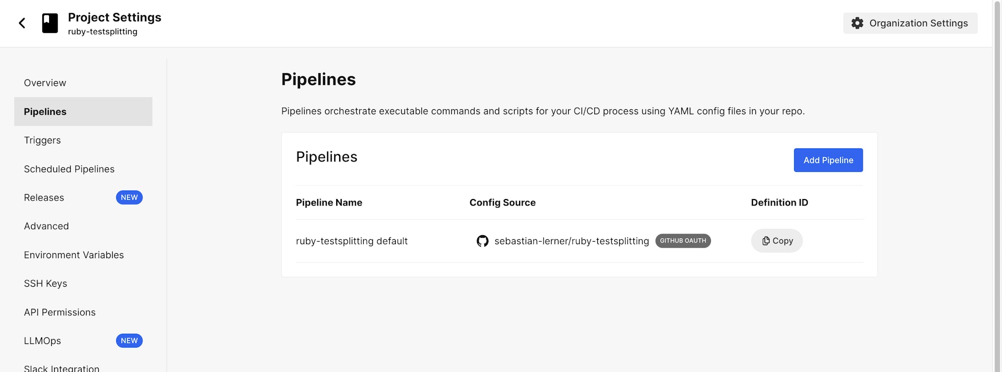Switch to the Triggers section
Image resolution: width=1002 pixels, height=372 pixels.
click(42, 140)
